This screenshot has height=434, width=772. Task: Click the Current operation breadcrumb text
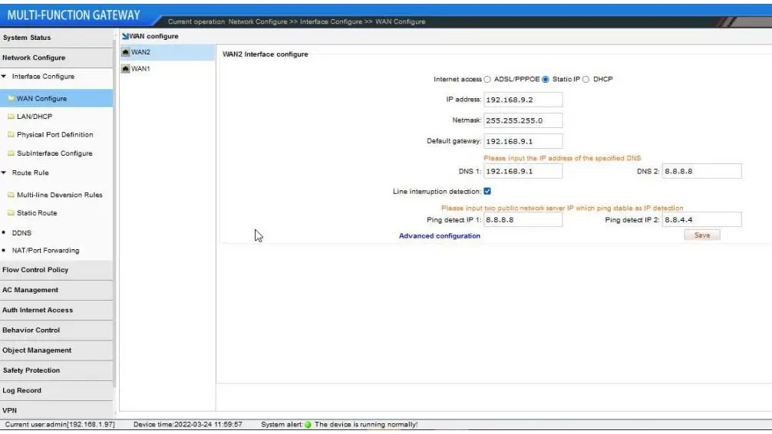[x=296, y=21]
